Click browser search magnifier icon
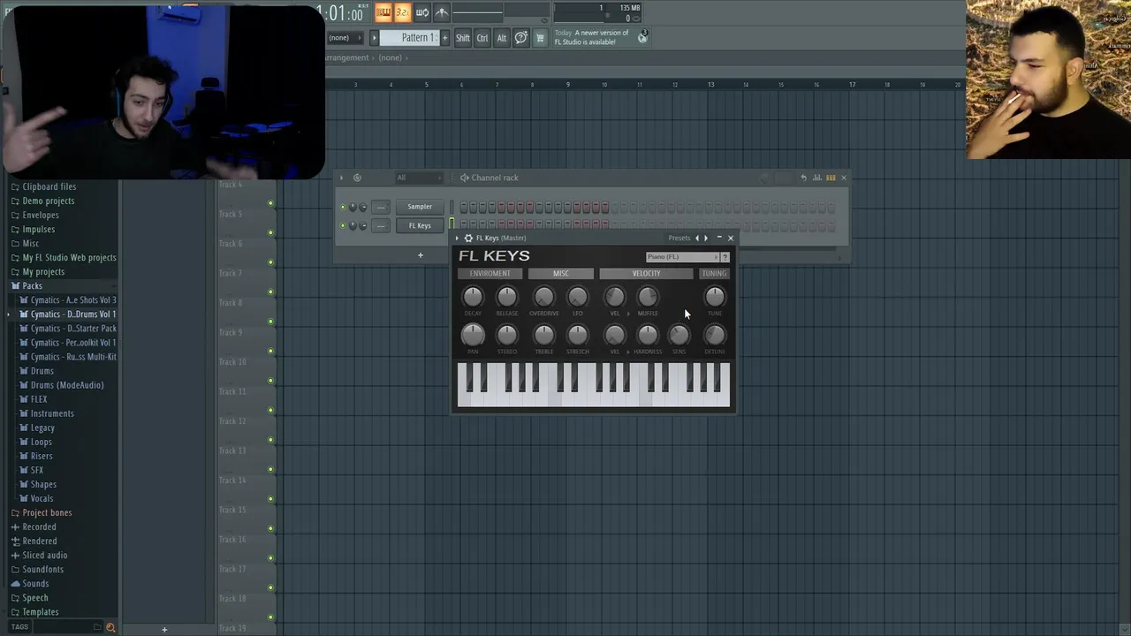This screenshot has width=1131, height=636. point(110,627)
